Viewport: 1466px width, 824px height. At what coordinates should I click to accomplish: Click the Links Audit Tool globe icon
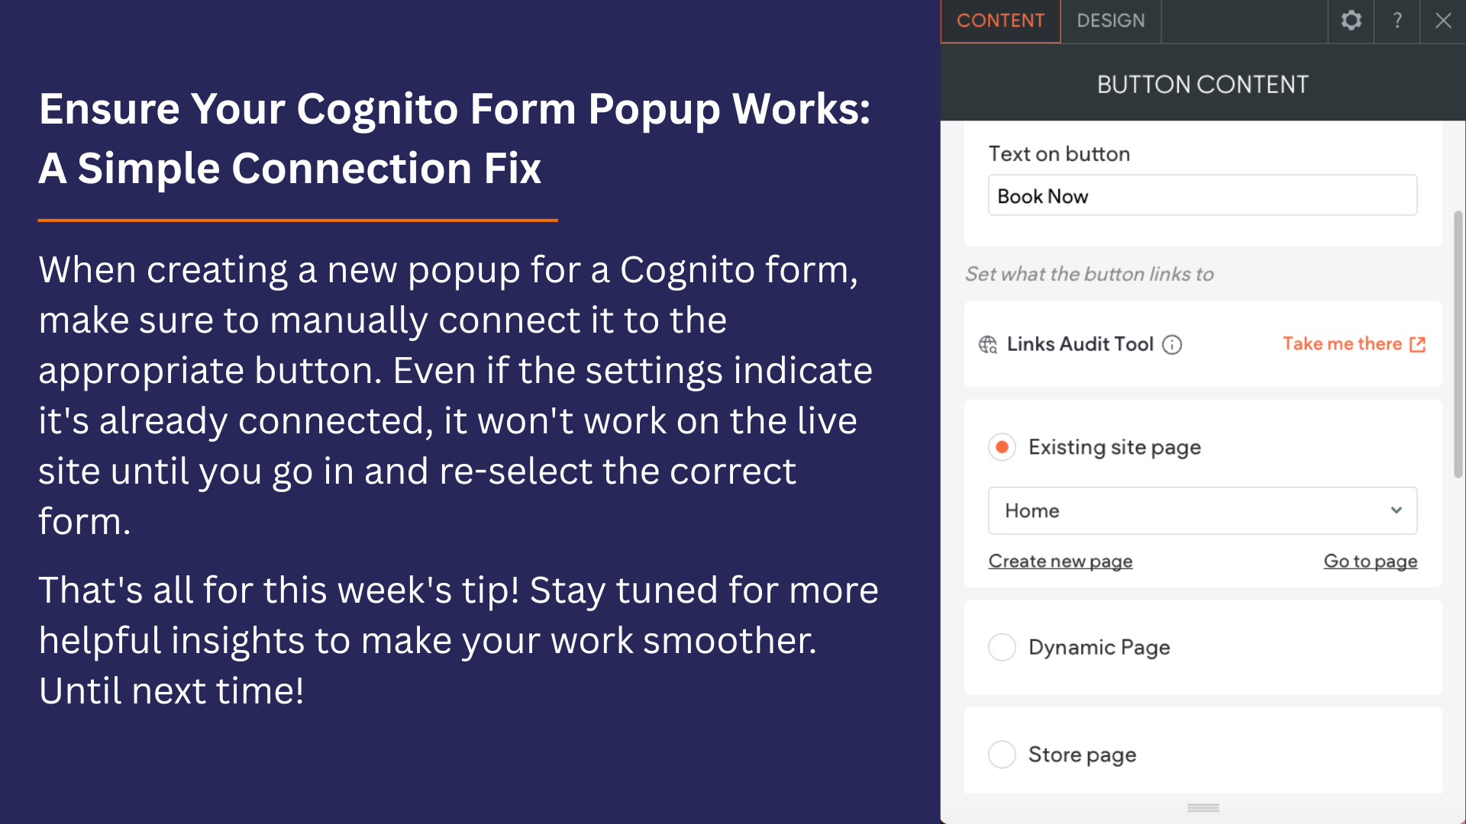[x=988, y=345]
